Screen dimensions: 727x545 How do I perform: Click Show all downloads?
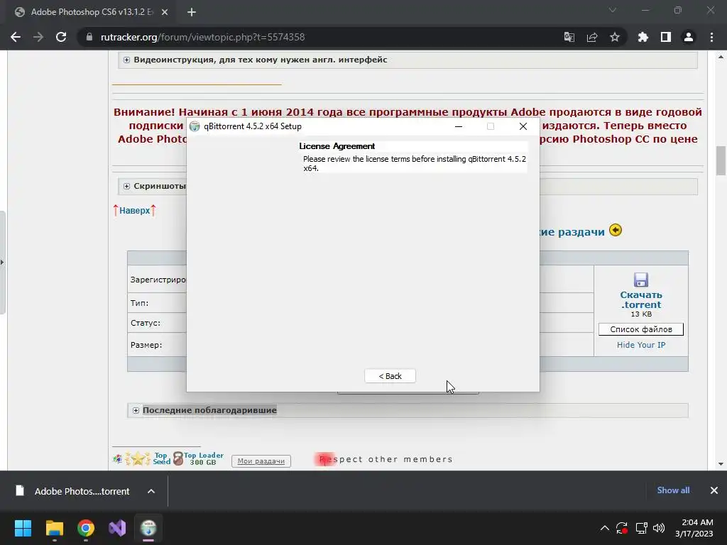tap(673, 490)
